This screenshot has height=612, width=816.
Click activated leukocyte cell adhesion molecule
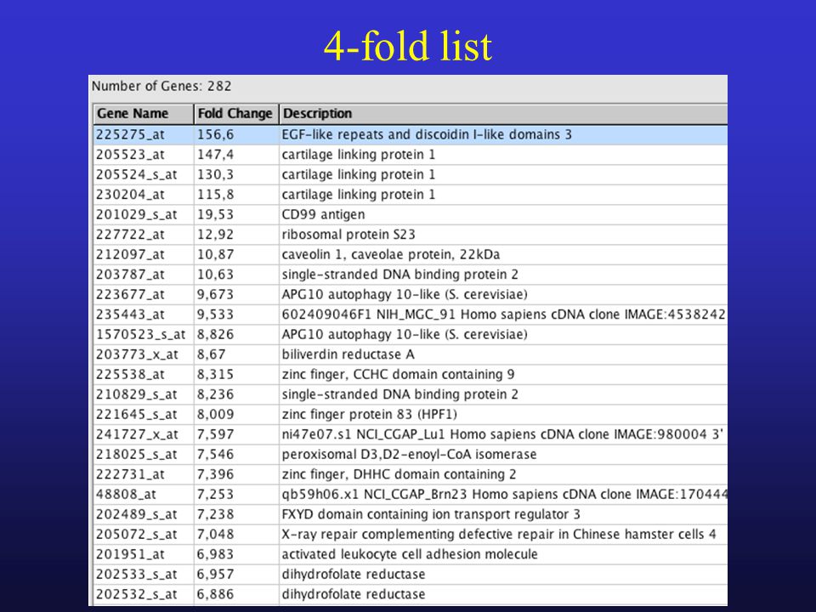pyautogui.click(x=410, y=554)
